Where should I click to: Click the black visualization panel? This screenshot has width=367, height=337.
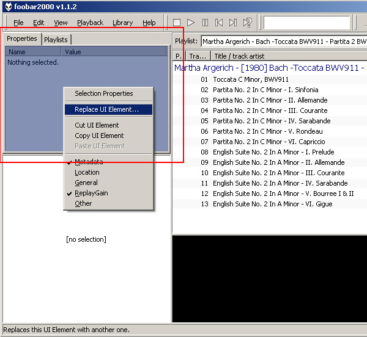pyautogui.click(x=270, y=279)
